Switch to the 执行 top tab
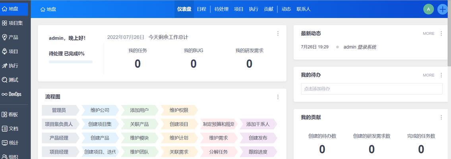Image resolution: width=451 pixels, height=159 pixels. tap(254, 9)
